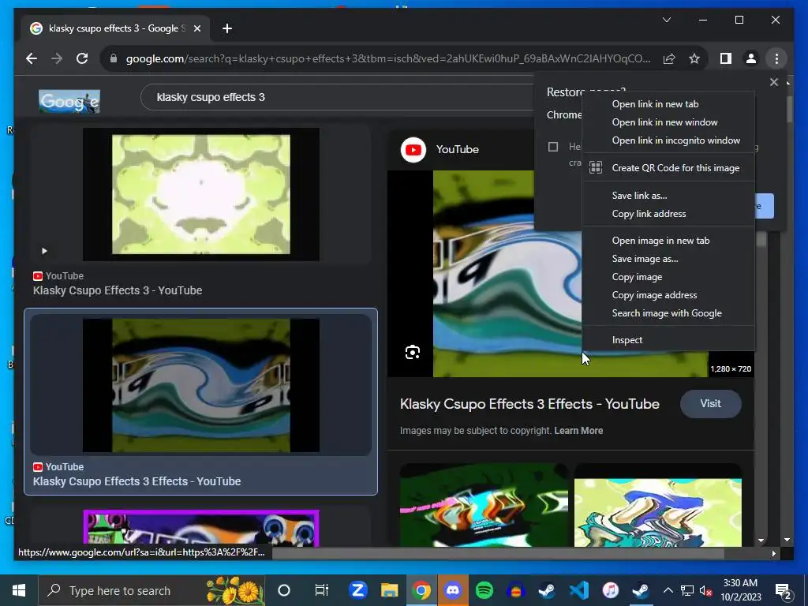
Task: Click the page vertical scrollbar down arrow
Action: (x=787, y=540)
